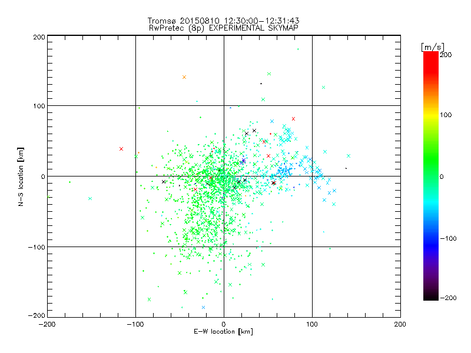Click the topmost green X marker near 145 km N-S
Viewport: 471px width, 353px height.
(269, 74)
